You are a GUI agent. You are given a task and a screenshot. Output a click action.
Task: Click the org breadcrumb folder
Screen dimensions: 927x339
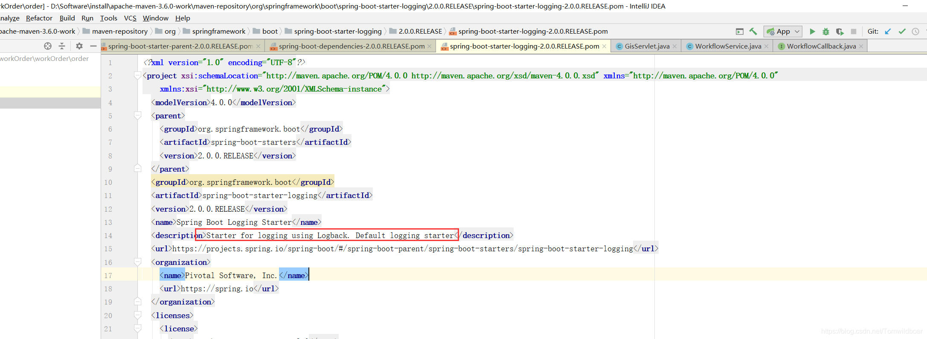(x=166, y=32)
